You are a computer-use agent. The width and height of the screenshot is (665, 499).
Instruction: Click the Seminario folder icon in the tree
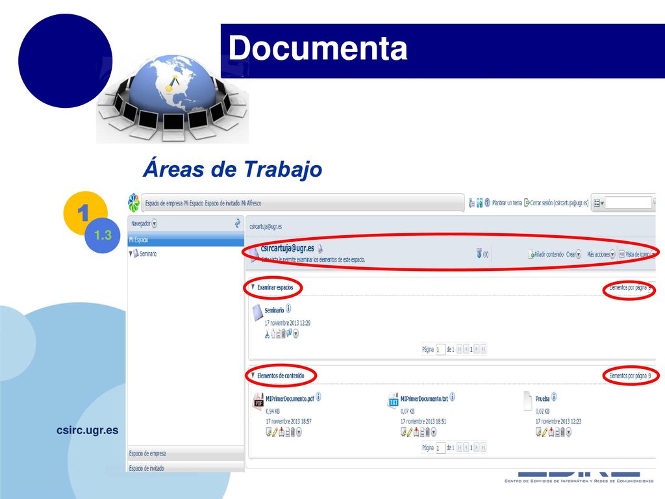136,253
